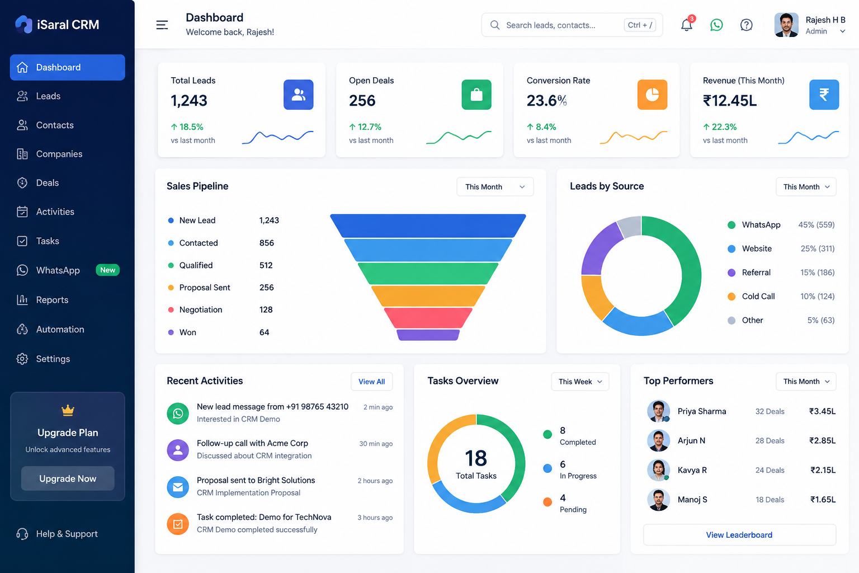Screen dimensions: 859x573
Task: Click 'Proposal Sent' pipeline row label
Action: click(205, 288)
